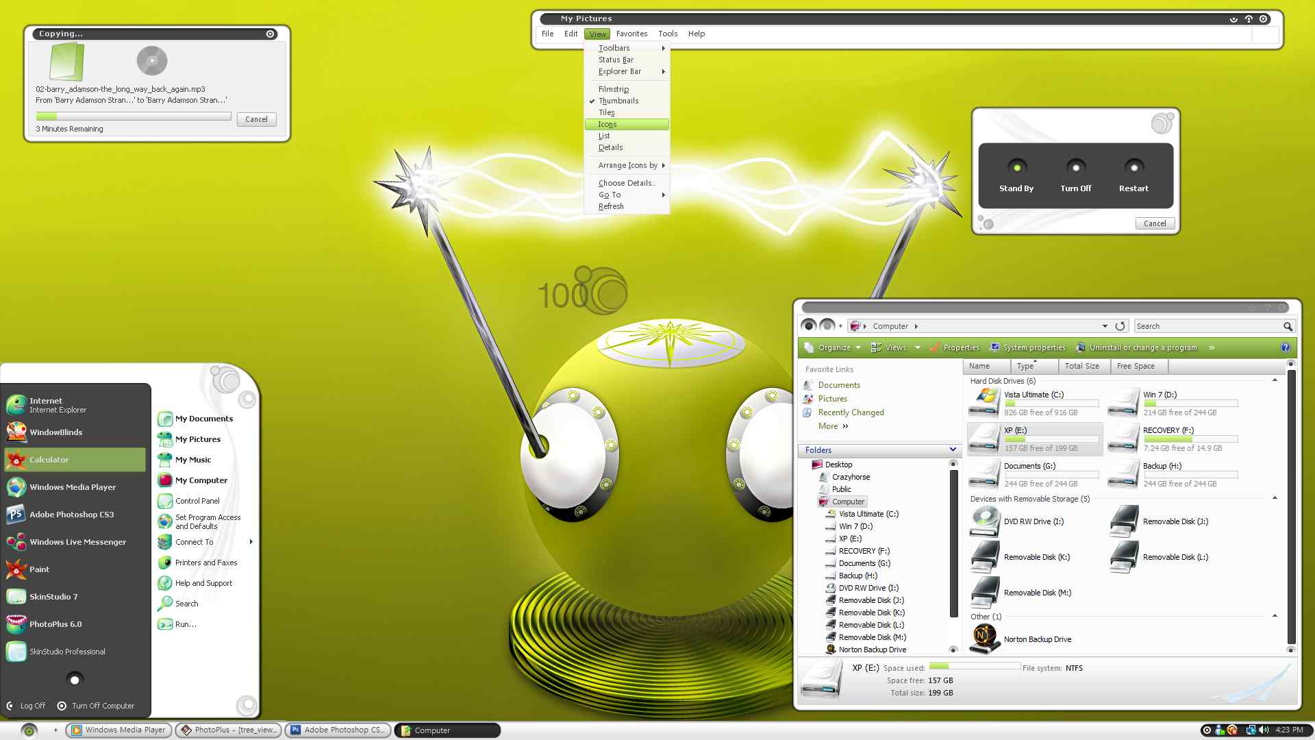Refresh the Computer window address bar
Image resolution: width=1315 pixels, height=740 pixels.
[1120, 326]
